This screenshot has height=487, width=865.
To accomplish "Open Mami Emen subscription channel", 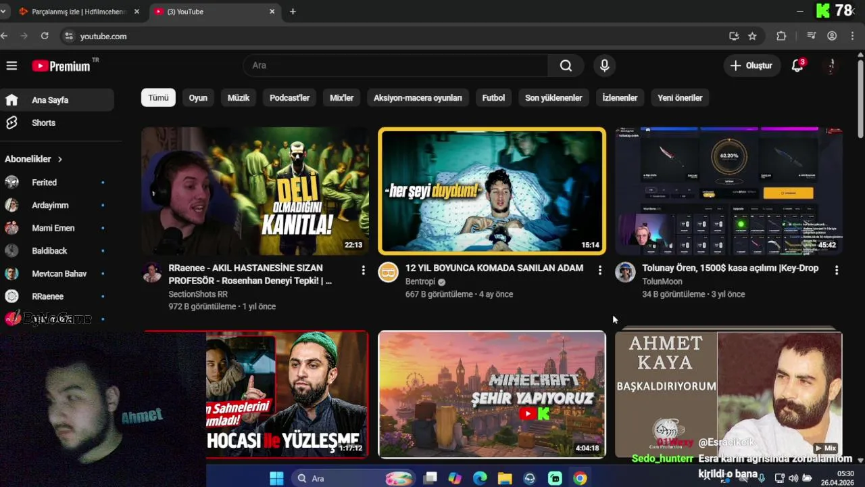I will tap(57, 229).
